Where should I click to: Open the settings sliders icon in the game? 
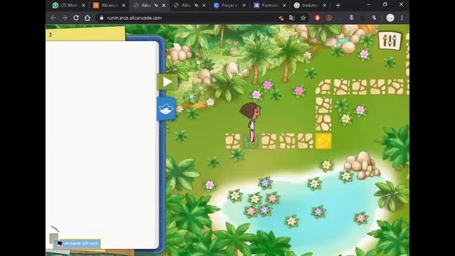[x=390, y=41]
